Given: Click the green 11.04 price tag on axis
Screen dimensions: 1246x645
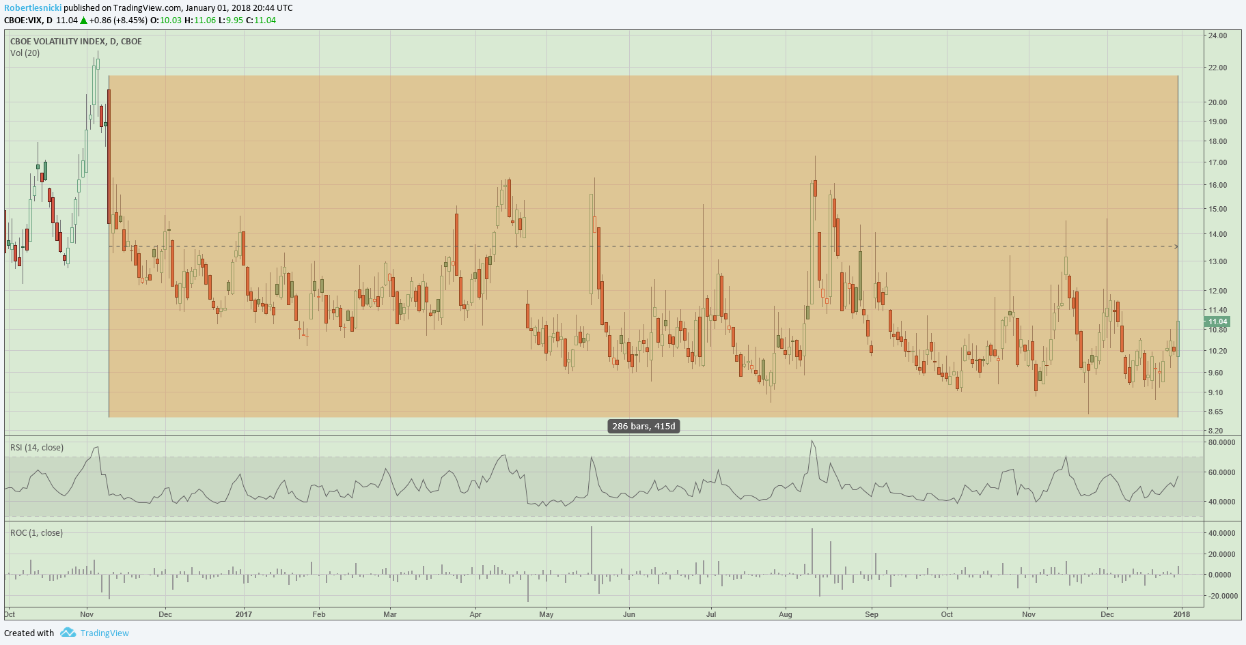Looking at the screenshot, I should coord(1216,321).
